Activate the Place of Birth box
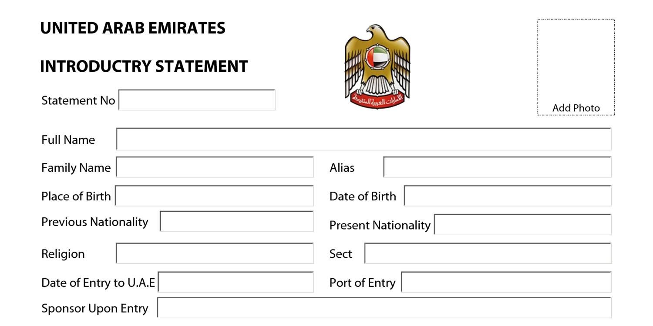 214,196
